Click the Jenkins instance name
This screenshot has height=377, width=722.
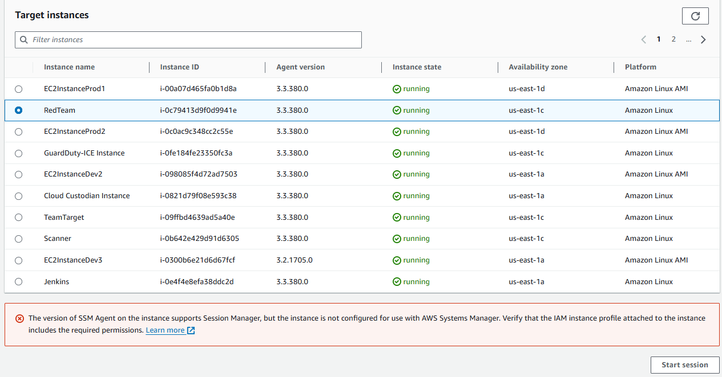[x=57, y=282]
